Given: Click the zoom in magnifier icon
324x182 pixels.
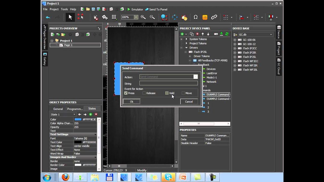Looking at the screenshot, I should [x=143, y=17].
